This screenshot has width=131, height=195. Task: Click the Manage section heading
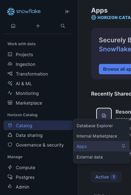point(15,157)
